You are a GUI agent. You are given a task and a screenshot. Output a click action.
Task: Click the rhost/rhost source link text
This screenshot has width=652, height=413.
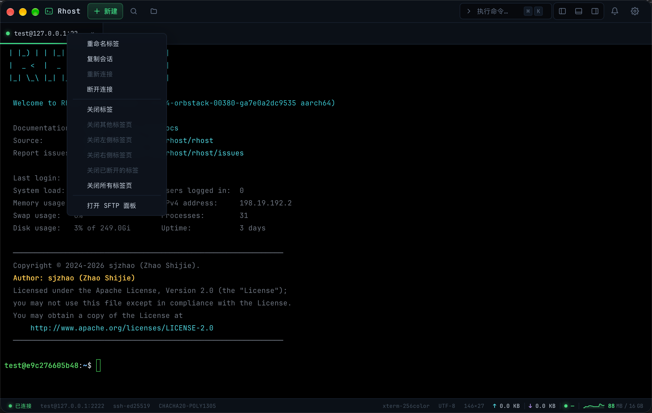190,140
